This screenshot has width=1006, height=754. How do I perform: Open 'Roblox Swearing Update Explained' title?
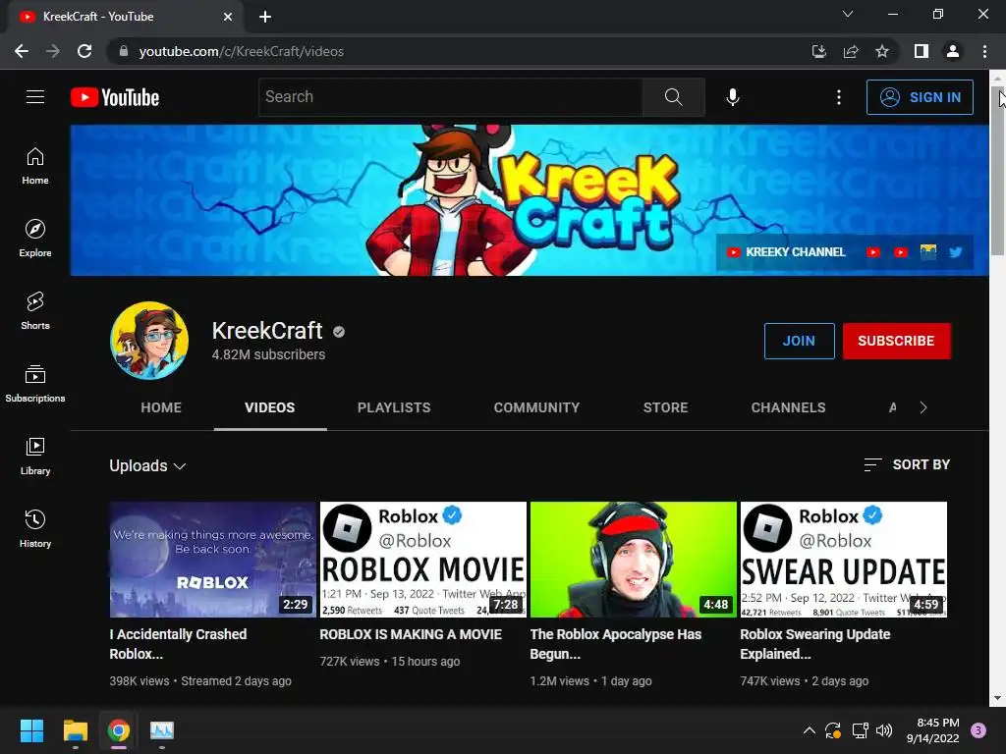pyautogui.click(x=815, y=644)
